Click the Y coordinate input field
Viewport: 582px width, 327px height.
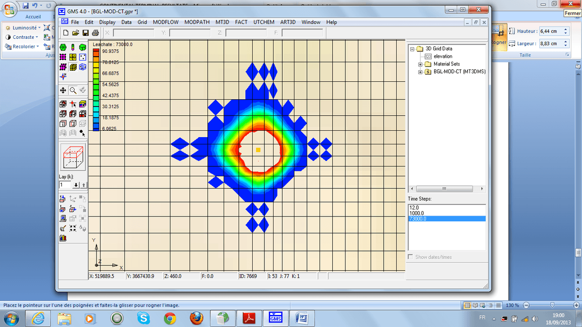[190, 33]
